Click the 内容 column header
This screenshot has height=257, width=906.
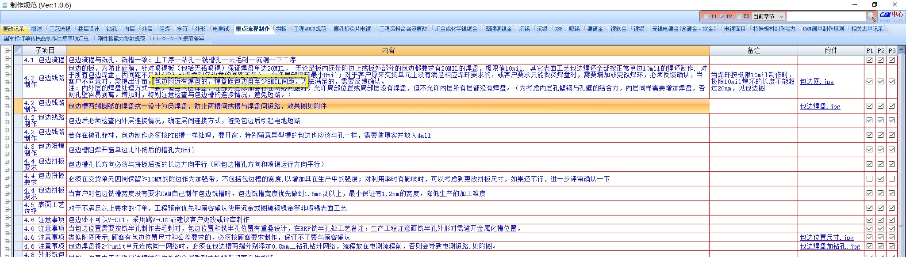(388, 50)
